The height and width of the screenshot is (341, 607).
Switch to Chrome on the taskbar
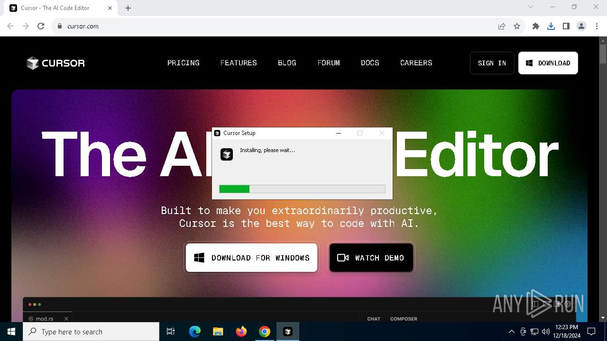265,332
